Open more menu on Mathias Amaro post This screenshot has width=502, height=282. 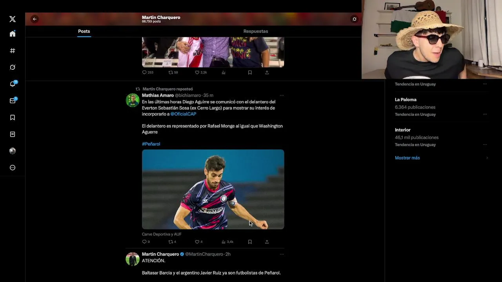click(x=282, y=95)
